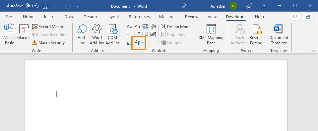The image size is (318, 131).
Task: Open the Mailings tab
Action: click(167, 17)
